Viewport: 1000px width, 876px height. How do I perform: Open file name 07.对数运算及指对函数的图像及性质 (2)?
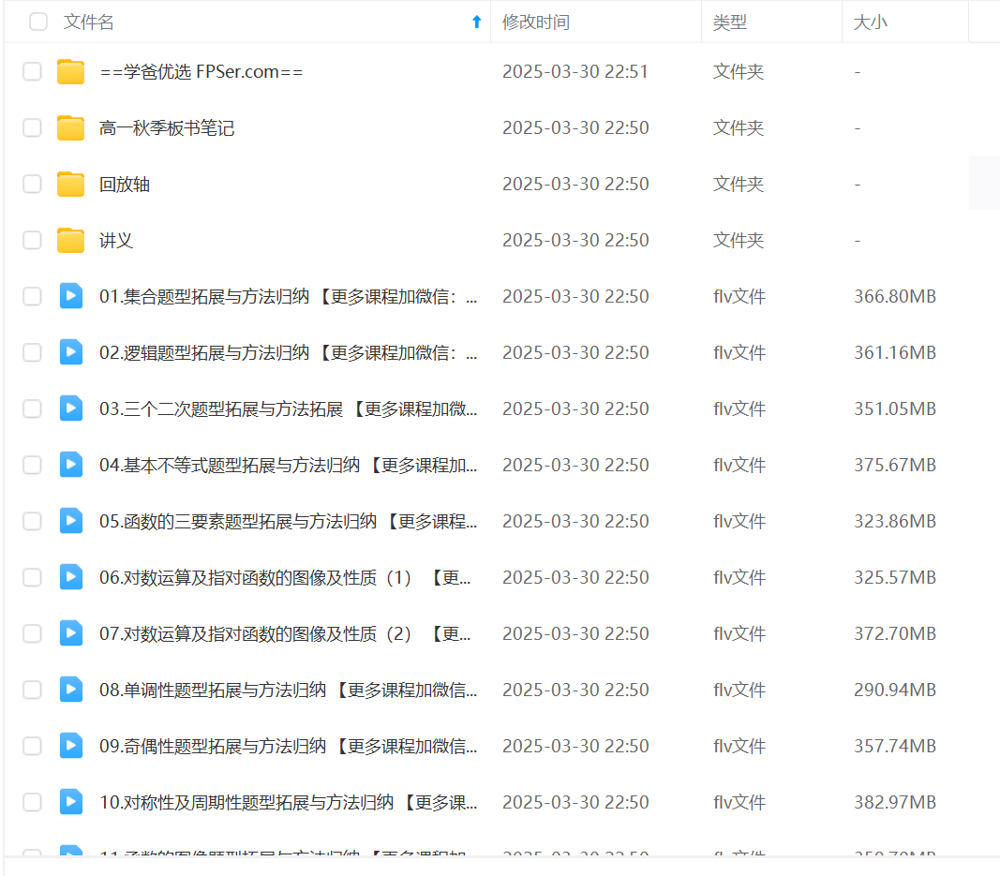[x=285, y=633]
